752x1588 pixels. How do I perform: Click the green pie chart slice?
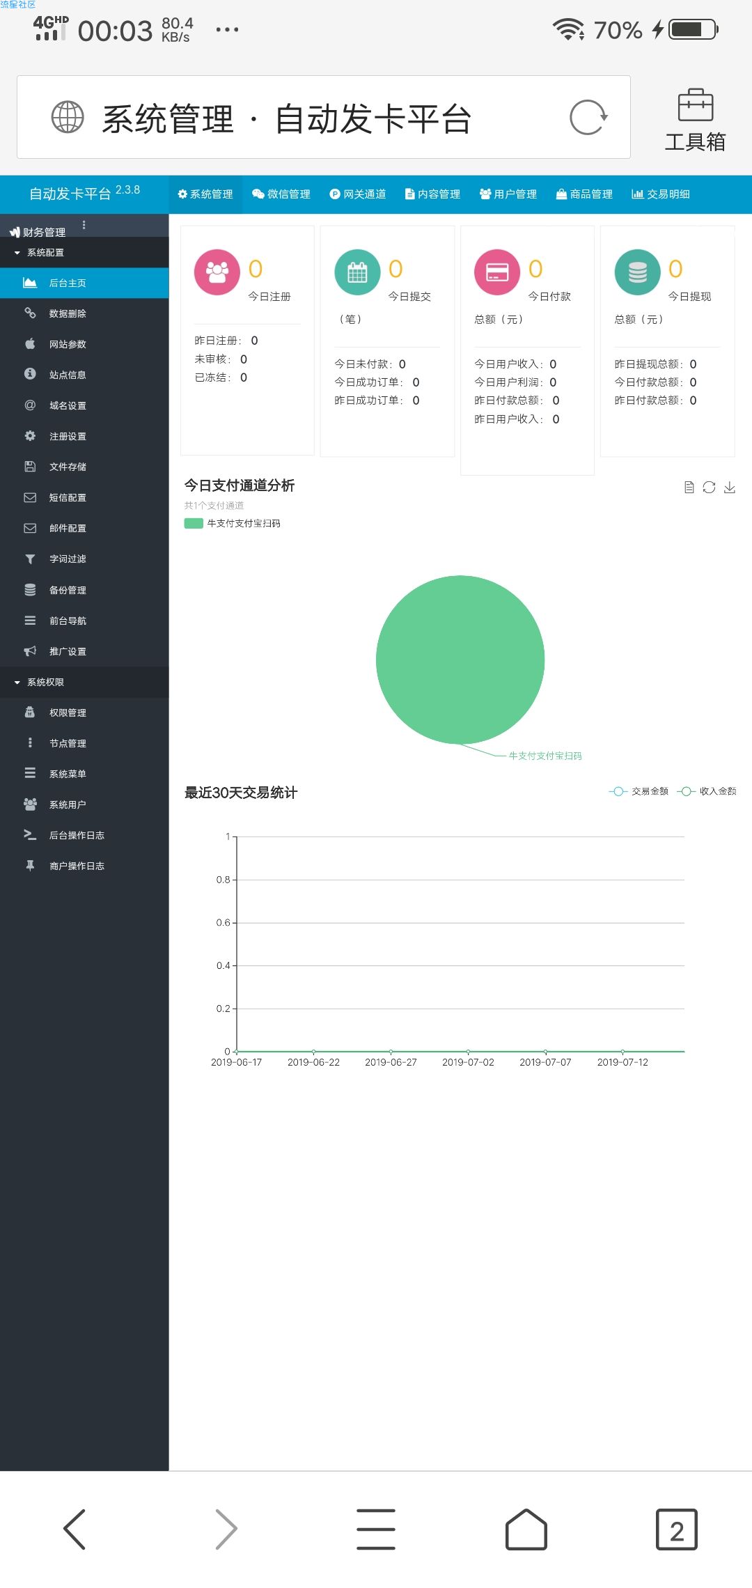pyautogui.click(x=460, y=660)
